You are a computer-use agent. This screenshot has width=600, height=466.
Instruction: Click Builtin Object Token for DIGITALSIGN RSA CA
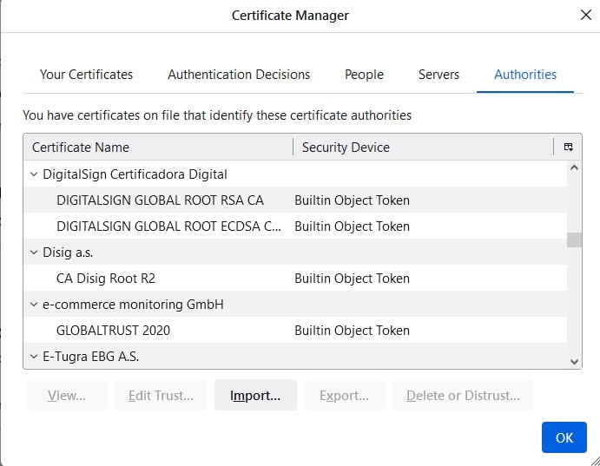coord(352,200)
